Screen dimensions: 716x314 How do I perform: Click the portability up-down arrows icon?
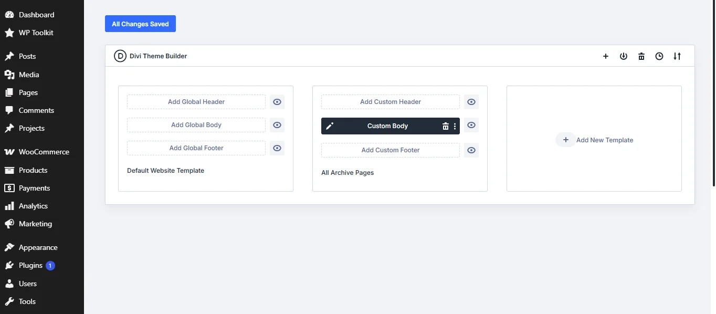677,56
